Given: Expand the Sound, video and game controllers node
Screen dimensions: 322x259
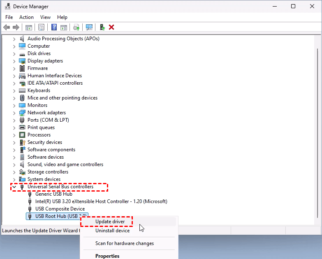Looking at the screenshot, I should pyautogui.click(x=14, y=164).
